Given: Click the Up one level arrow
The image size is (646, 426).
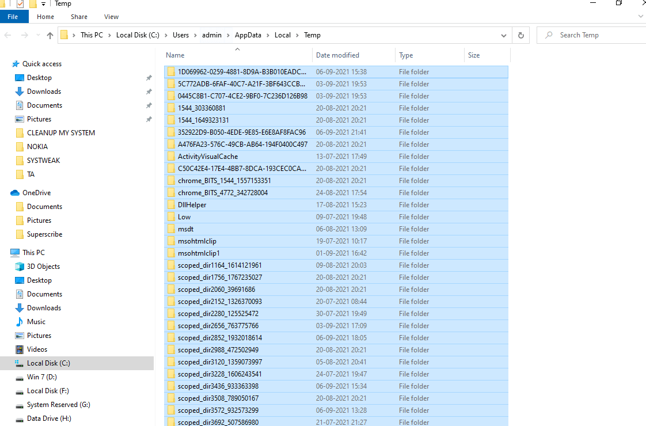Looking at the screenshot, I should 50,35.
